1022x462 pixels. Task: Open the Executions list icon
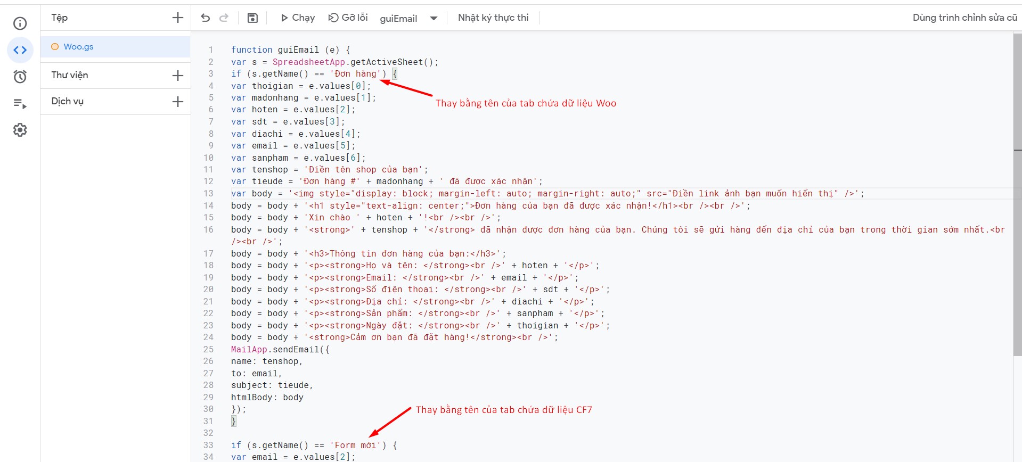point(20,104)
